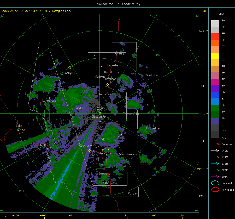Click the Stettler city label

[x=152, y=75]
